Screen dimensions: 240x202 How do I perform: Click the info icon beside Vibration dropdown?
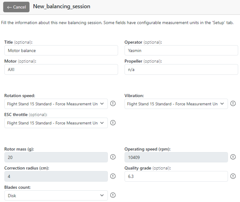pyautogui.click(x=233, y=104)
